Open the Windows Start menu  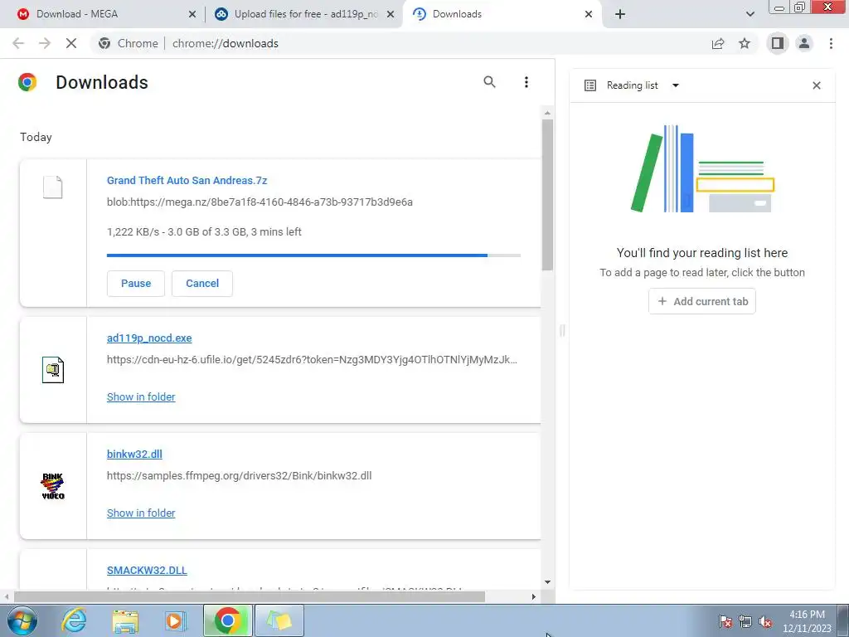coord(21,620)
